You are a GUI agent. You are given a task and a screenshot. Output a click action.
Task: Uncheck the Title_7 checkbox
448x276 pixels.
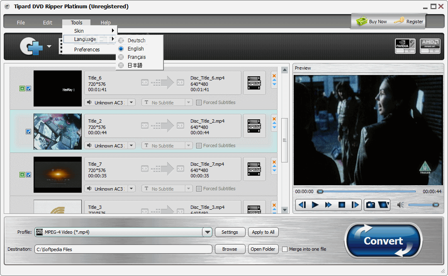click(29, 175)
